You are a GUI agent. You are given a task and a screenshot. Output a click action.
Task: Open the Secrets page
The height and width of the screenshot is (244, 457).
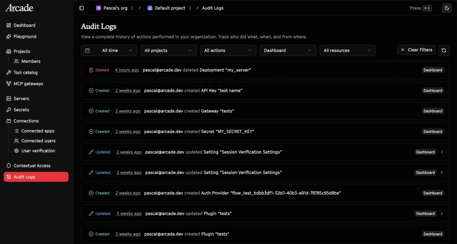(x=21, y=110)
